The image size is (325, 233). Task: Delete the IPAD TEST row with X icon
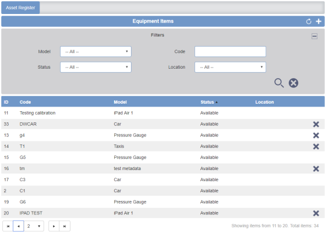pyautogui.click(x=316, y=213)
